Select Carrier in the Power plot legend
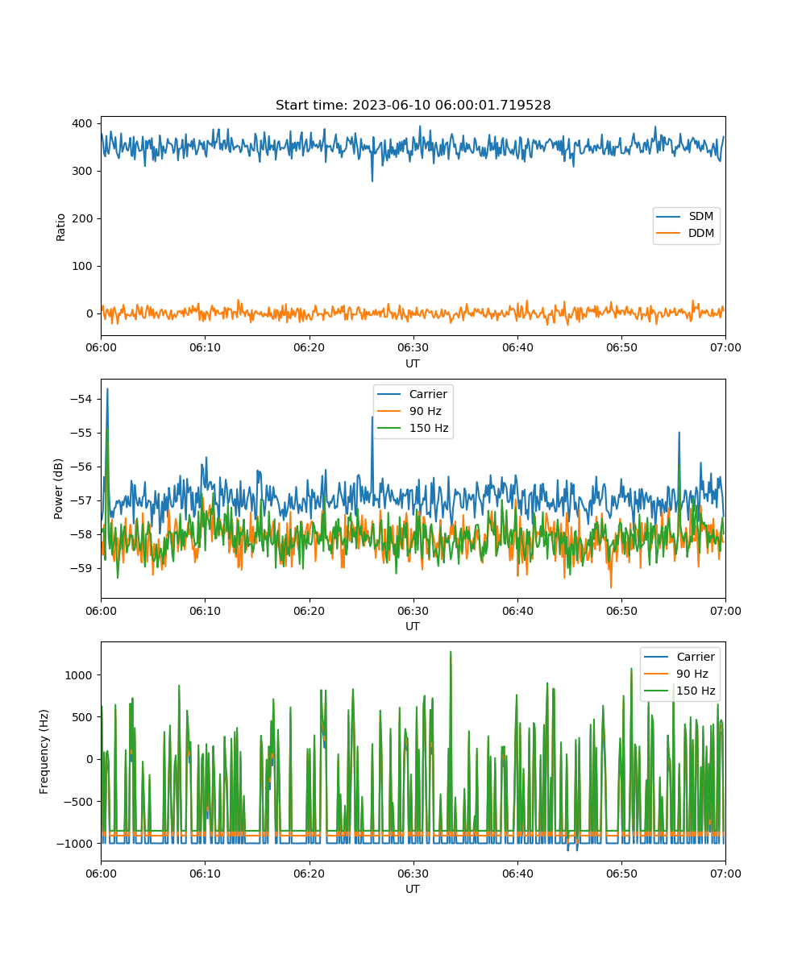Viewport: 806px width, 967px height. [413, 394]
